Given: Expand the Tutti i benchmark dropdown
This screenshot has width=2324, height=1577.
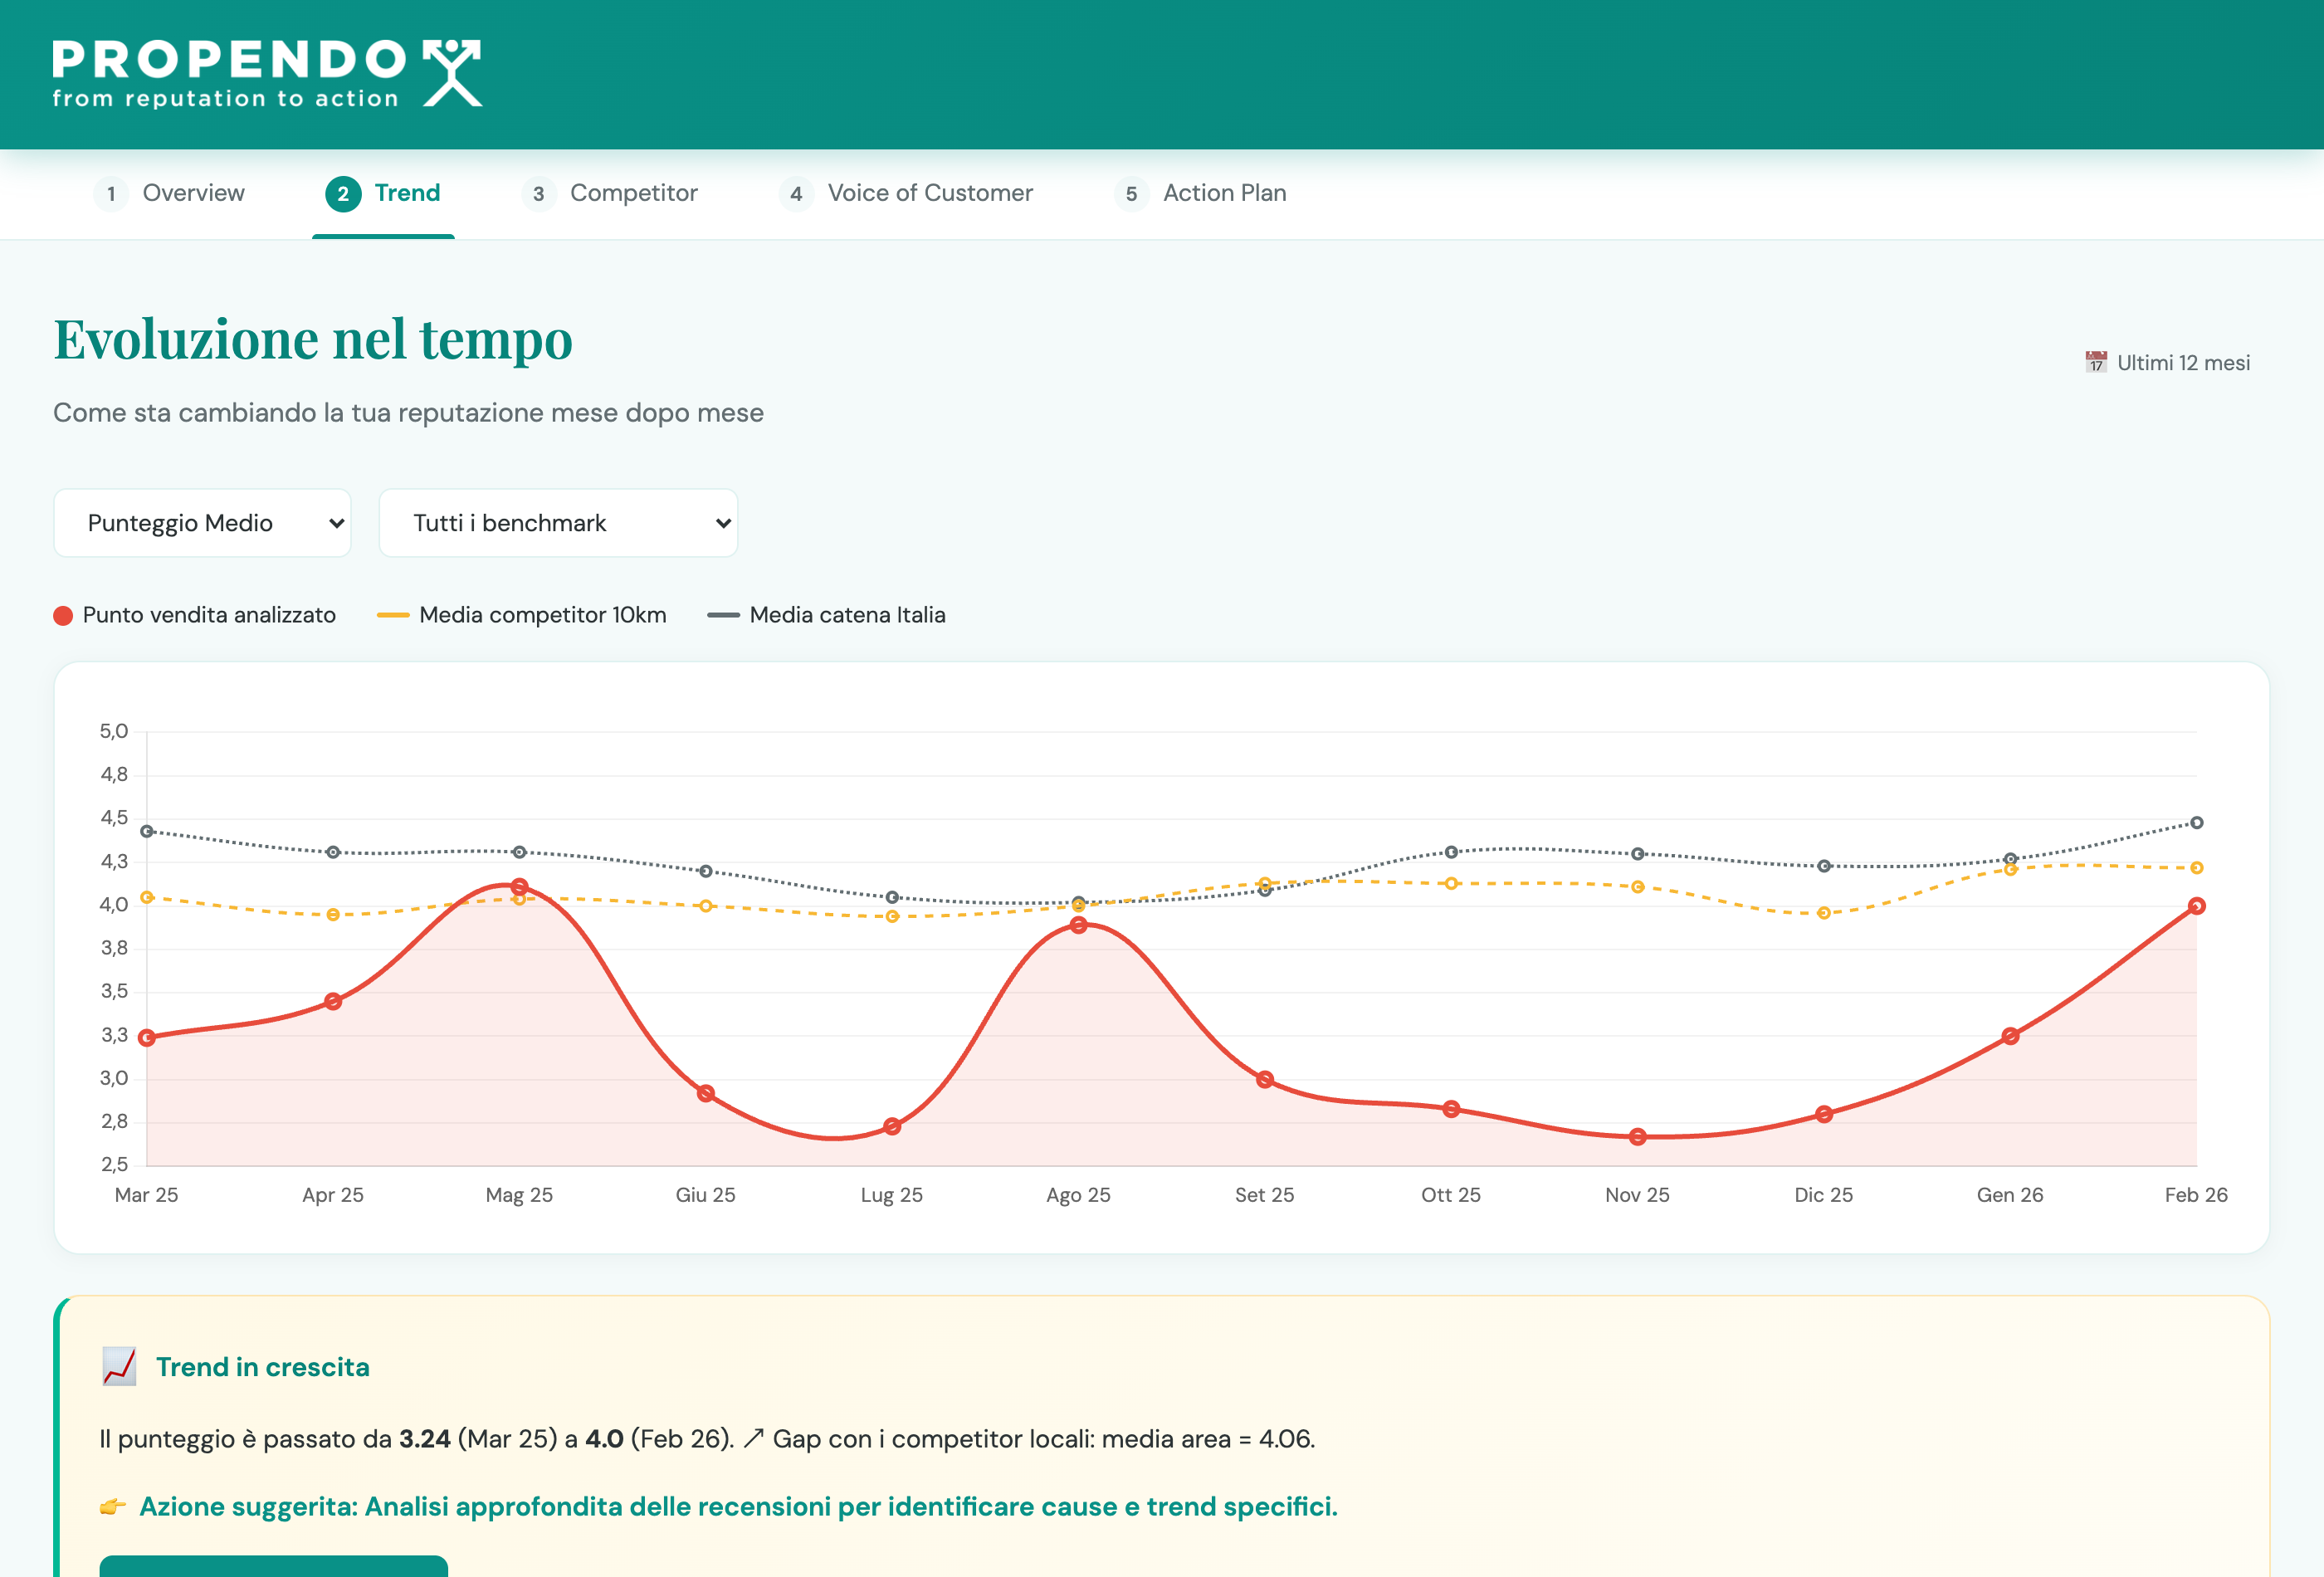Looking at the screenshot, I should [558, 523].
